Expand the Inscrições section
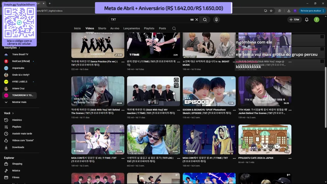The image size is (327, 184). (12, 48)
